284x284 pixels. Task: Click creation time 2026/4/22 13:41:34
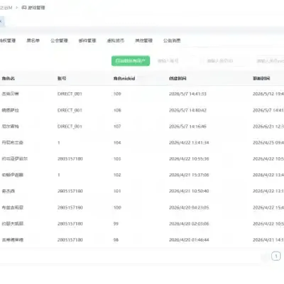click(189, 143)
